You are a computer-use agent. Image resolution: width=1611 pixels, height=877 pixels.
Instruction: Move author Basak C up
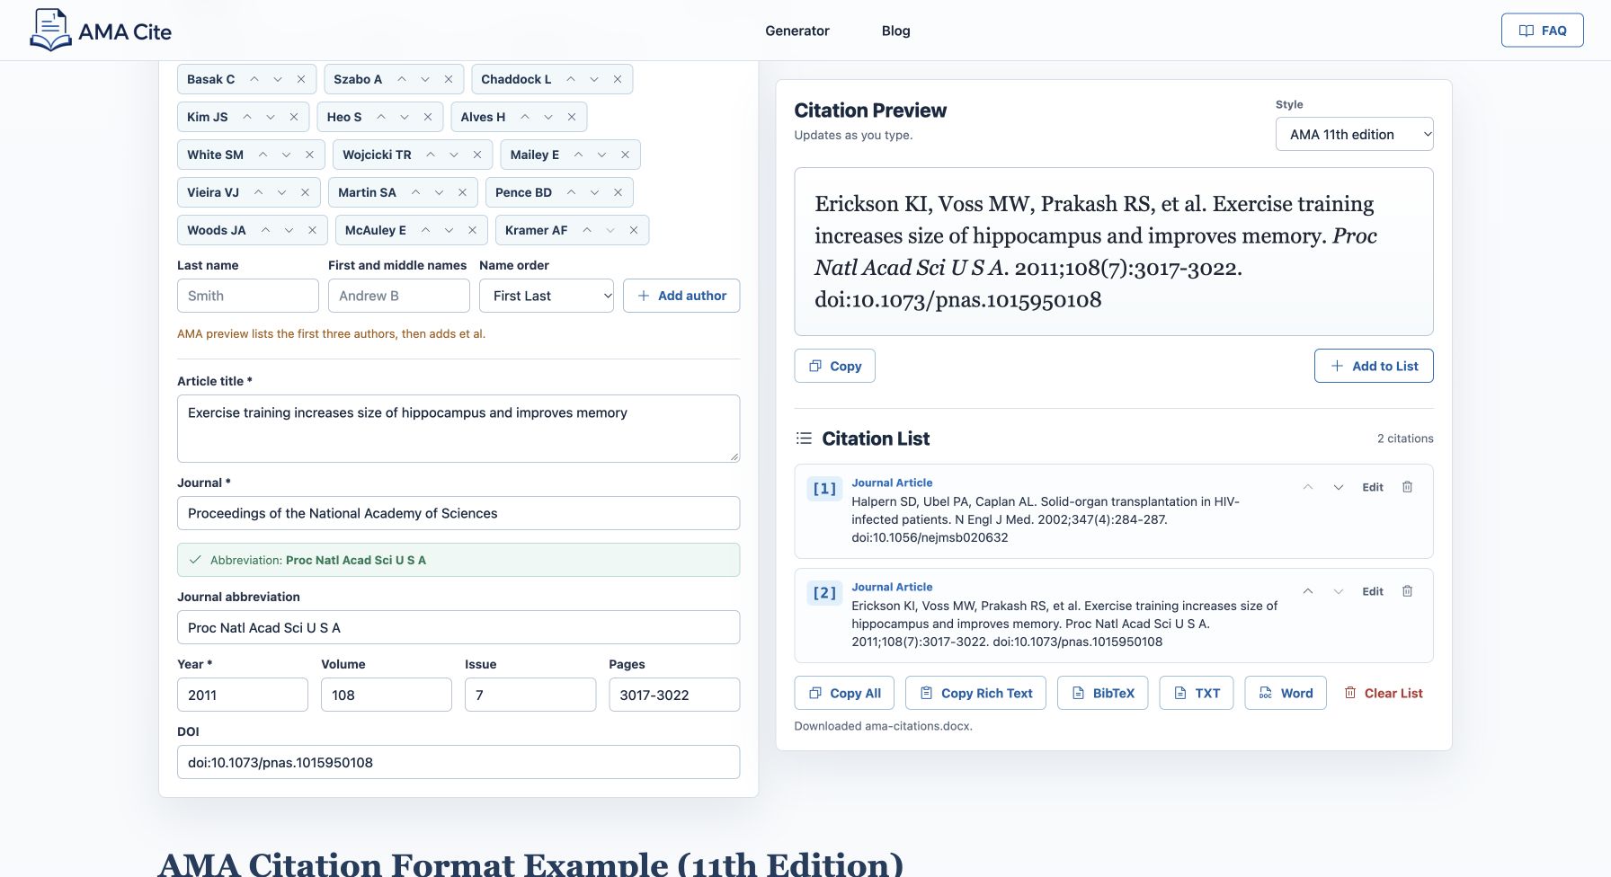(254, 79)
